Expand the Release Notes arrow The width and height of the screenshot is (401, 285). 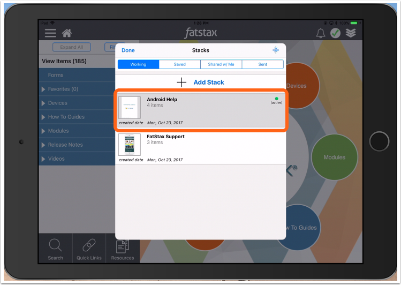(x=43, y=145)
